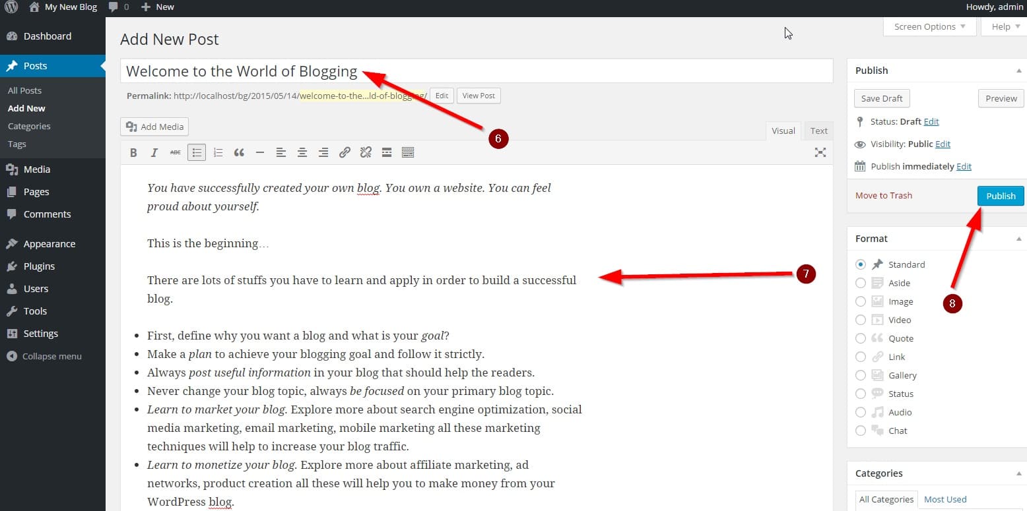Switch to the Text editor tab
Viewport: 1027px width, 511px height.
click(x=818, y=131)
